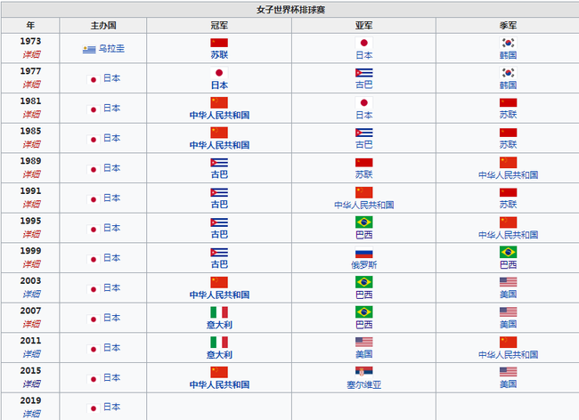
Task: Follow the 意大利 champion link for 2007
Action: click(x=219, y=325)
